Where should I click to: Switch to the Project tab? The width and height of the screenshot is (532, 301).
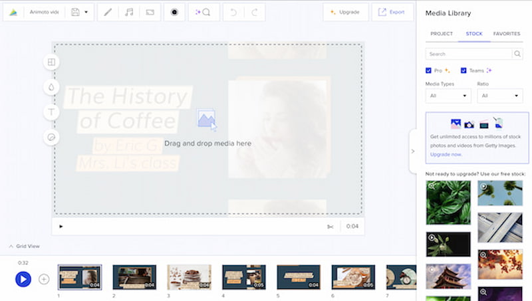(442, 33)
